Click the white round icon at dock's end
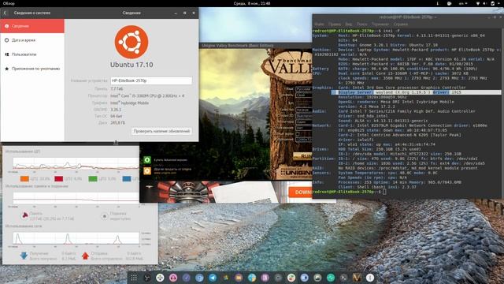 click(370, 278)
